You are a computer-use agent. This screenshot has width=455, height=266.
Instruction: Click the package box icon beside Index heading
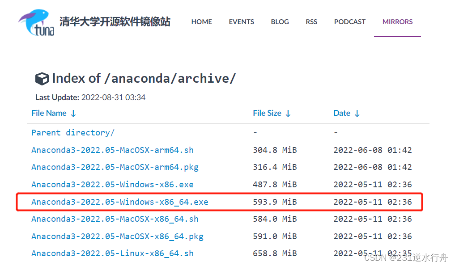(x=42, y=79)
